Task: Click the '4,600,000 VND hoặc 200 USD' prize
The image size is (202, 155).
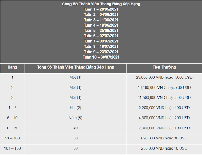Action: pos(164,118)
